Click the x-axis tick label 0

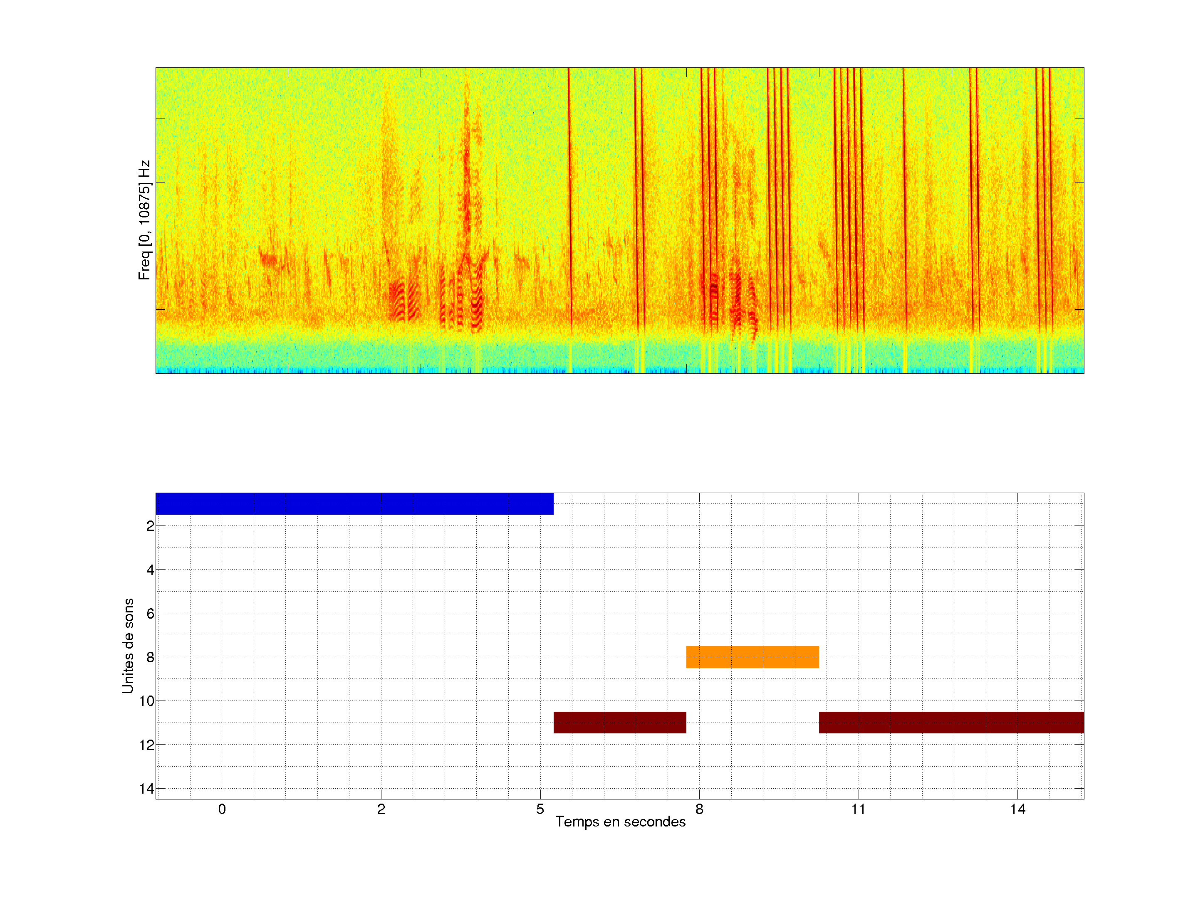pos(222,809)
